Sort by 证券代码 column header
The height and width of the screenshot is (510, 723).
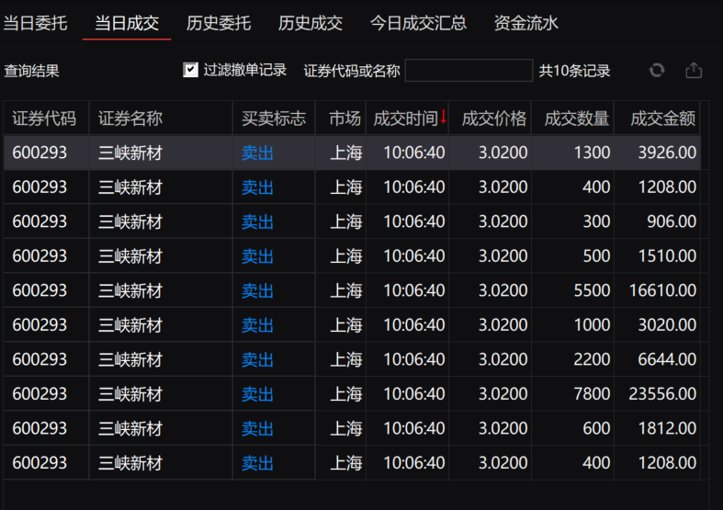click(44, 119)
